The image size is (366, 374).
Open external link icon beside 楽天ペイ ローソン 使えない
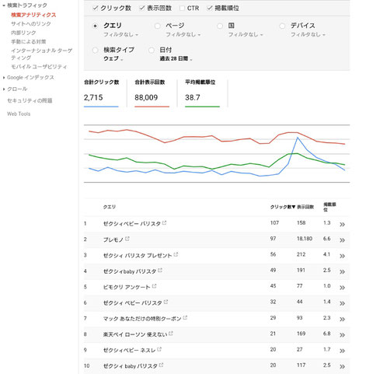point(171,334)
